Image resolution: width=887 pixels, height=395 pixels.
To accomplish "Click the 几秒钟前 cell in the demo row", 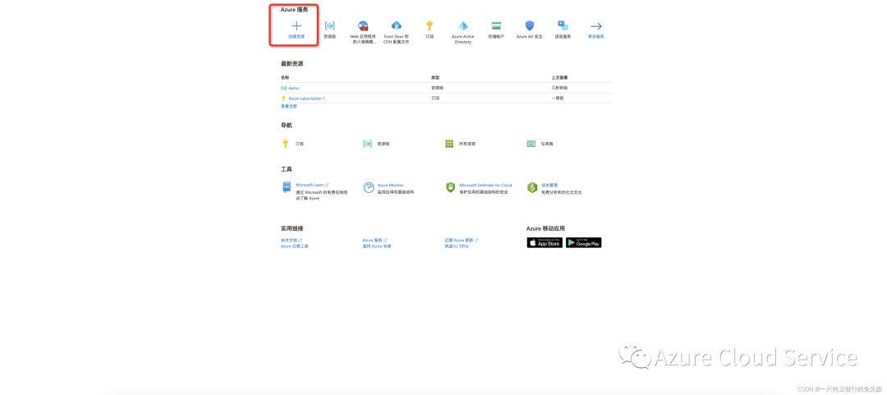I will 559,88.
